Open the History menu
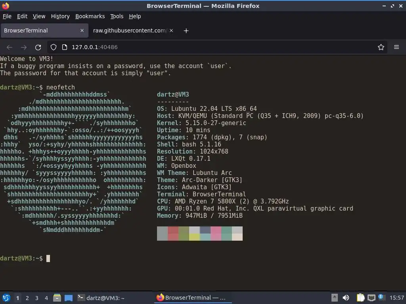 coord(60,16)
